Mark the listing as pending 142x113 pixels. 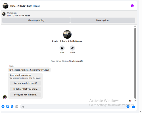(x=36, y=20)
